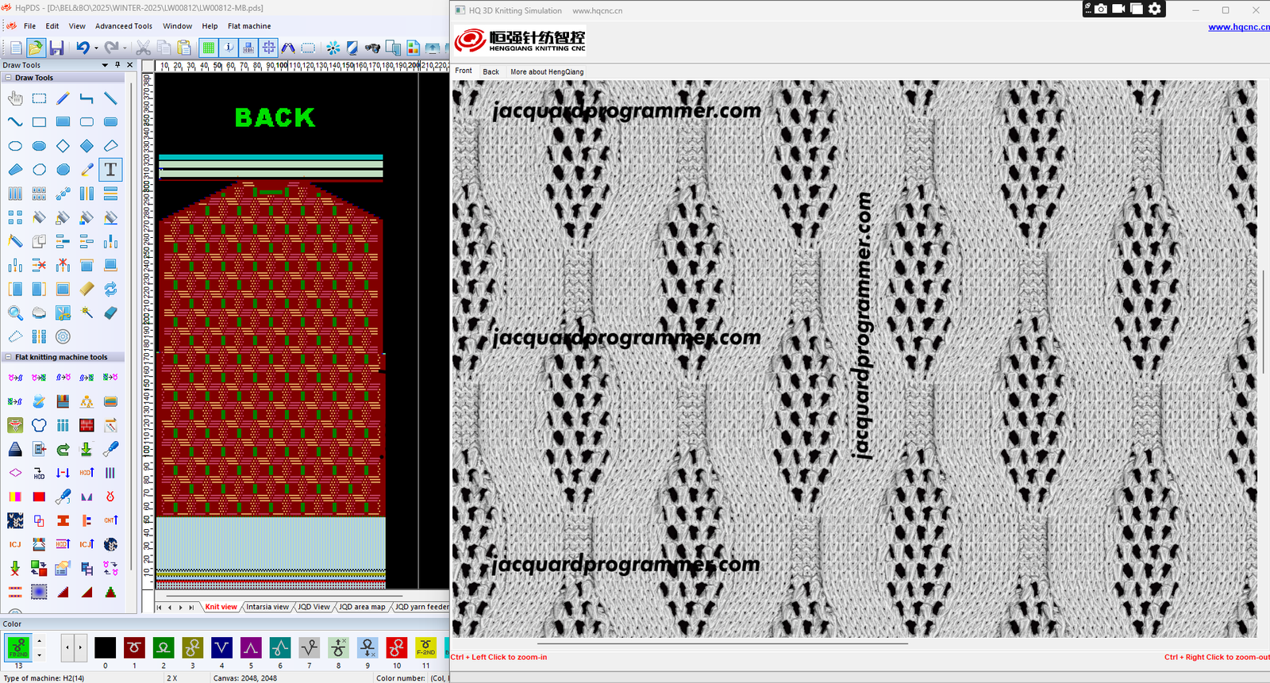This screenshot has width=1270, height=683.
Task: Toggle the info display toolbar button
Action: point(229,48)
